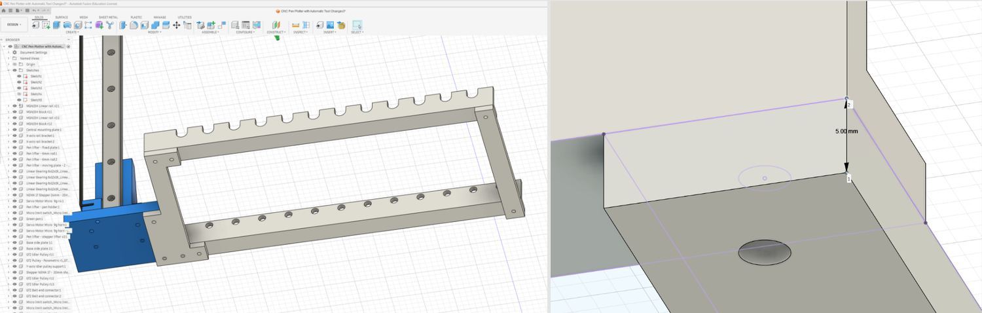Open the Design workspace dropdown
The height and width of the screenshot is (313, 982).
click(14, 25)
